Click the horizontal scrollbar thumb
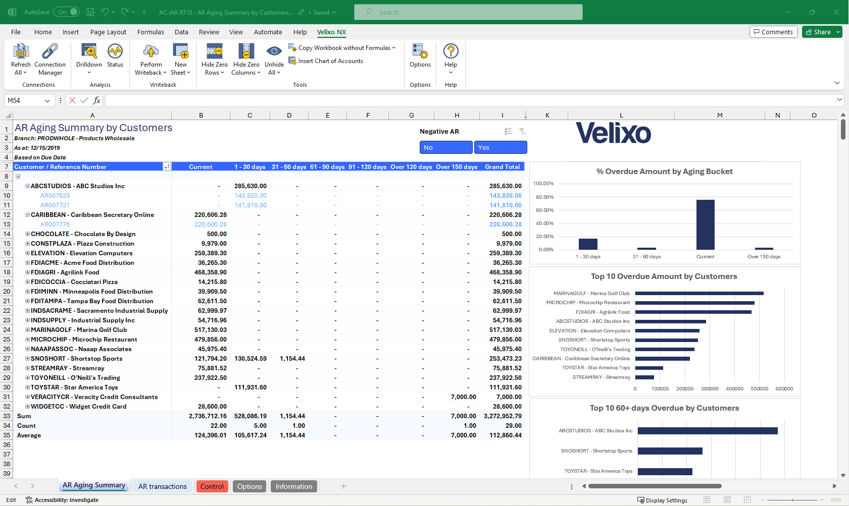Image resolution: width=849 pixels, height=506 pixels. click(x=655, y=486)
